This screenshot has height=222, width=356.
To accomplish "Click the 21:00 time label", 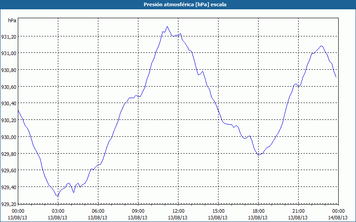I will (x=298, y=211).
